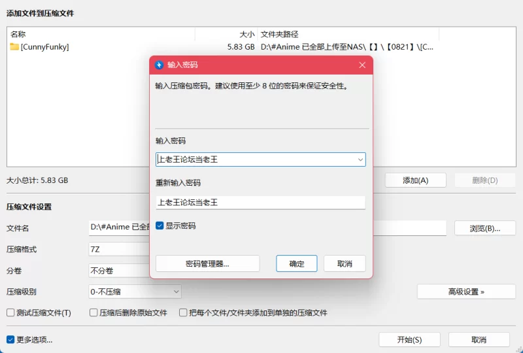Click the Bandizip logo icon in dialog title
The width and height of the screenshot is (523, 353).
coord(159,65)
